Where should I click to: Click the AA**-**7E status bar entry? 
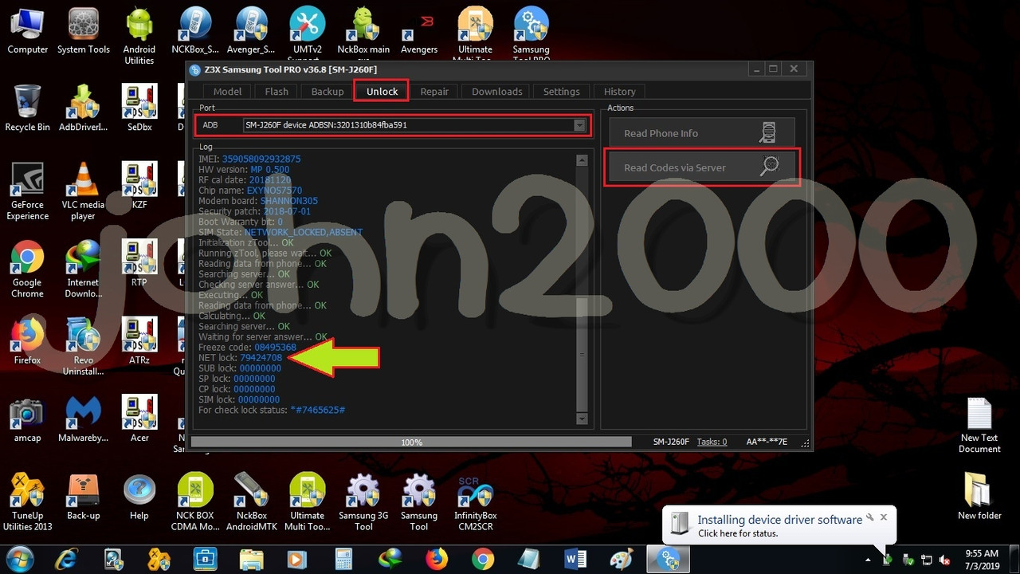(x=767, y=442)
